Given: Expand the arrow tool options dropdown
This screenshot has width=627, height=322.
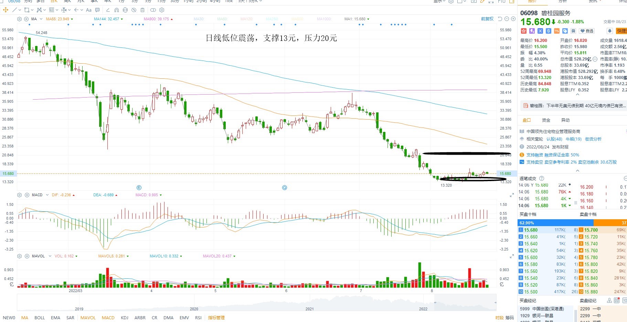Looking at the screenshot, I should click(82, 10).
